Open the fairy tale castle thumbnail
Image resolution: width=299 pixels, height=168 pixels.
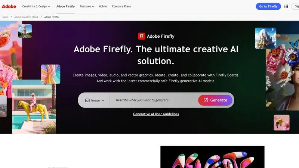(x=265, y=38)
